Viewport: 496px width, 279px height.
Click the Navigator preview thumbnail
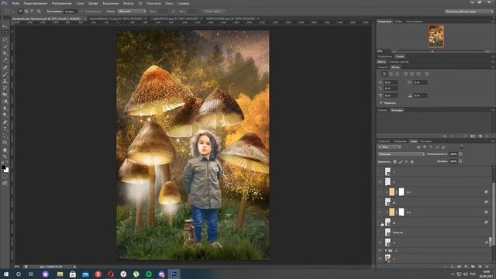[436, 36]
